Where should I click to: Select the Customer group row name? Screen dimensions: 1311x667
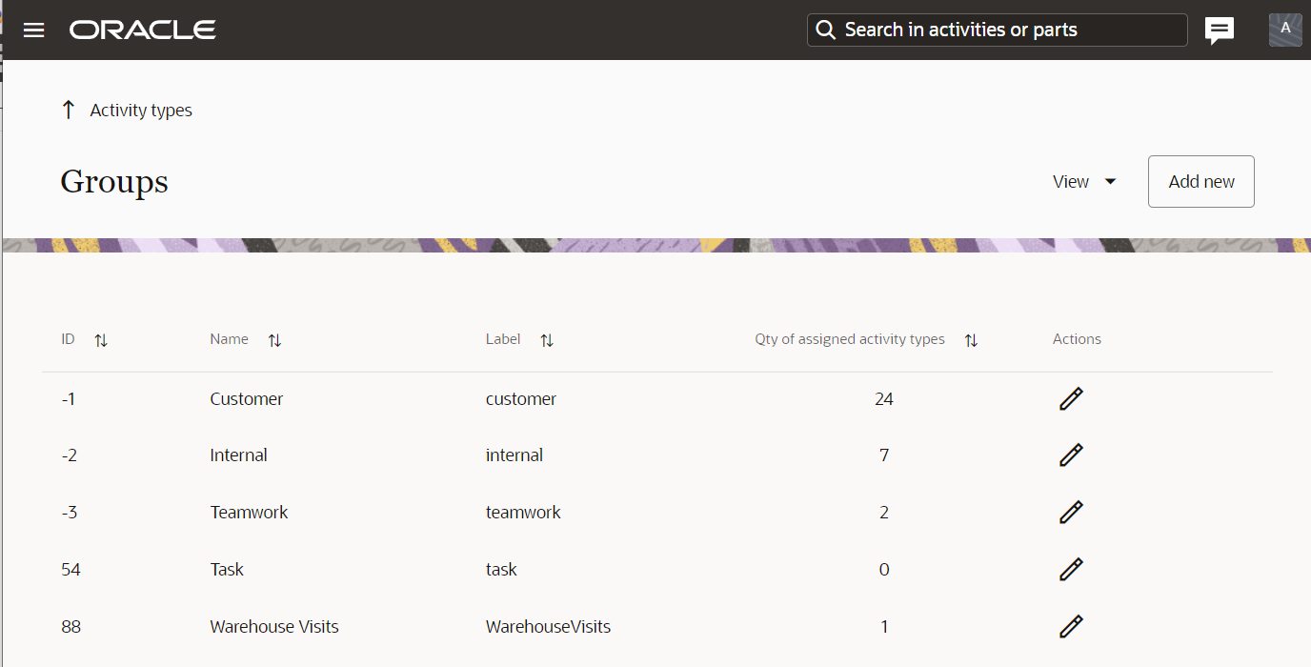pos(247,399)
